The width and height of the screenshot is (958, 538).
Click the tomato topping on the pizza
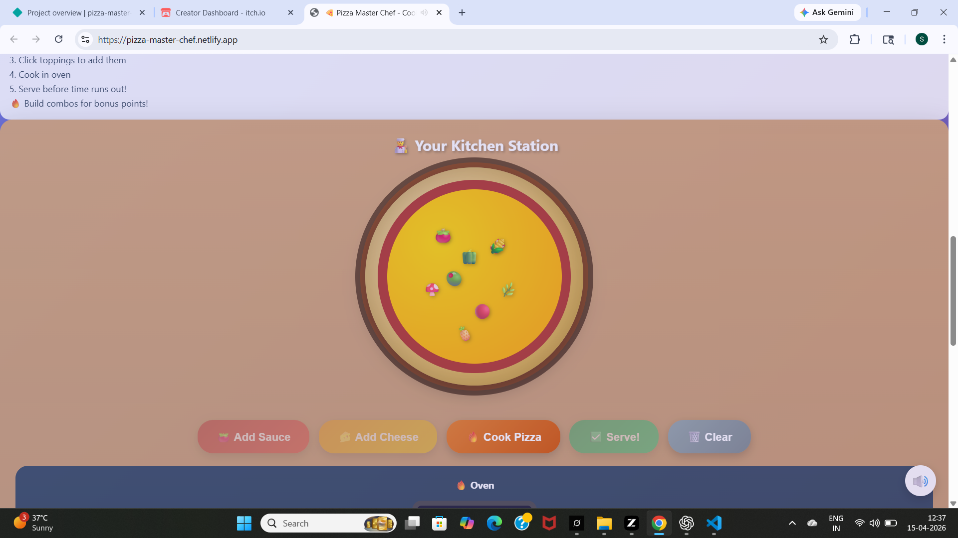coord(443,236)
